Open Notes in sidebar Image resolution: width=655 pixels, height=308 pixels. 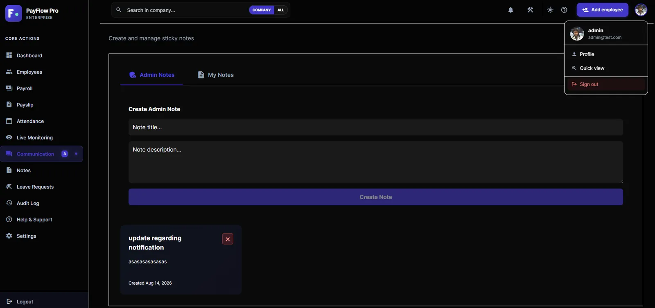click(42, 170)
